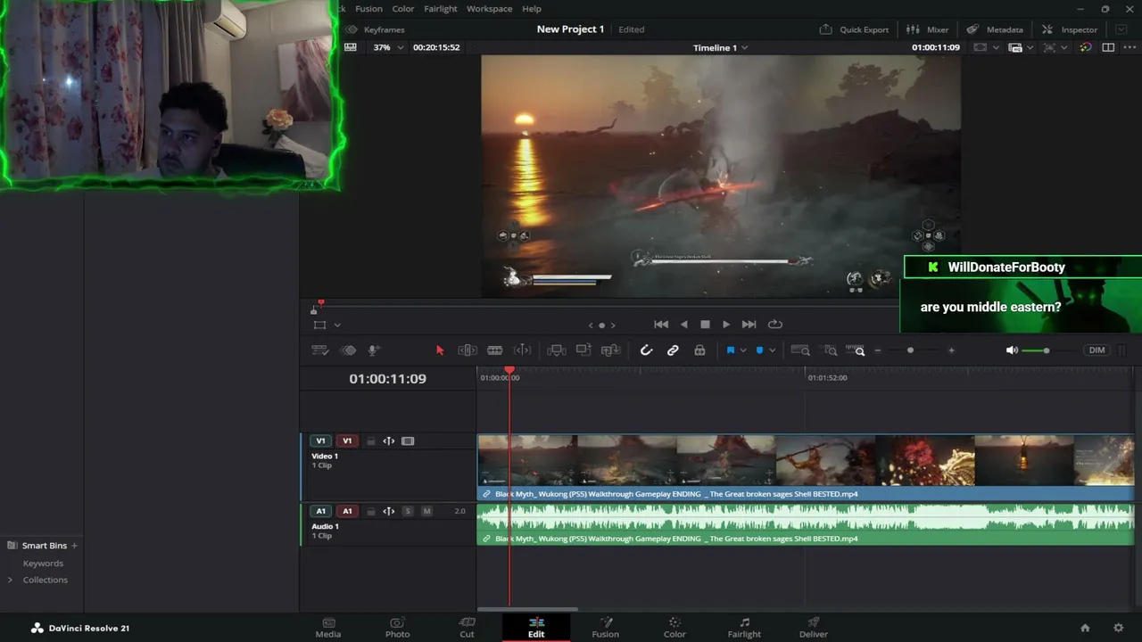Expand the Collections smart bin
Image resolution: width=1142 pixels, height=642 pixels.
(10, 580)
